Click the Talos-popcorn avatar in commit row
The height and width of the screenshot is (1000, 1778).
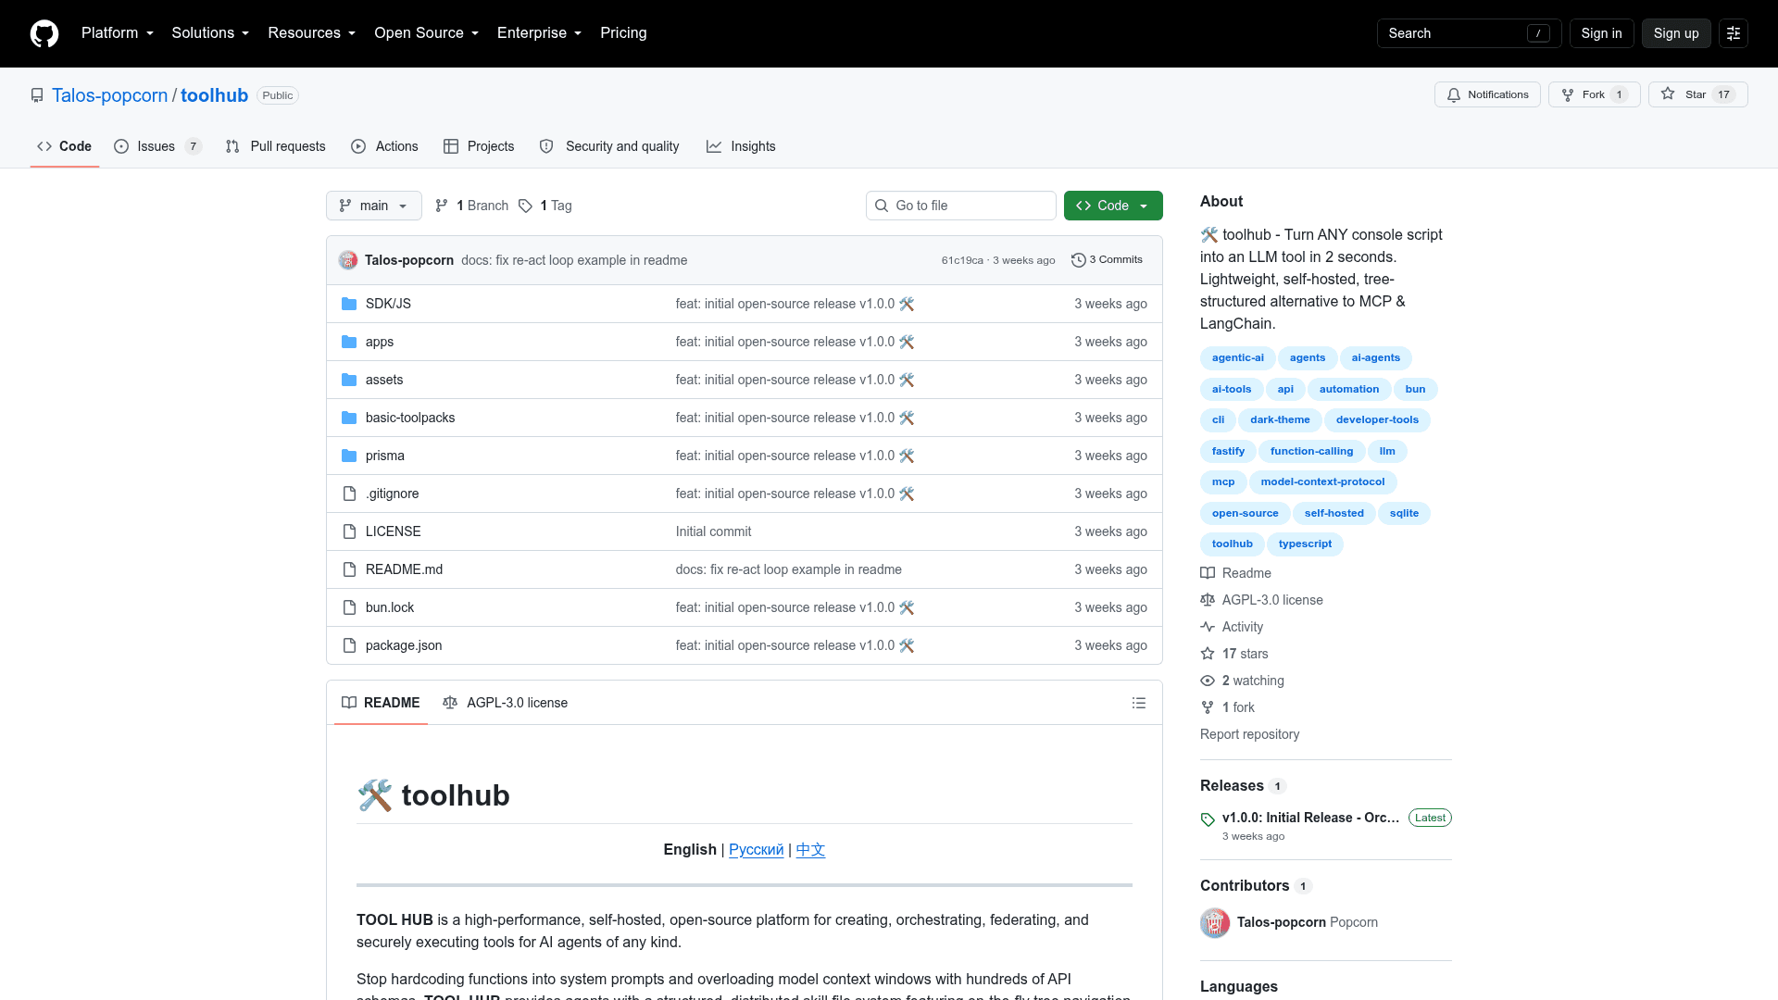348,260
